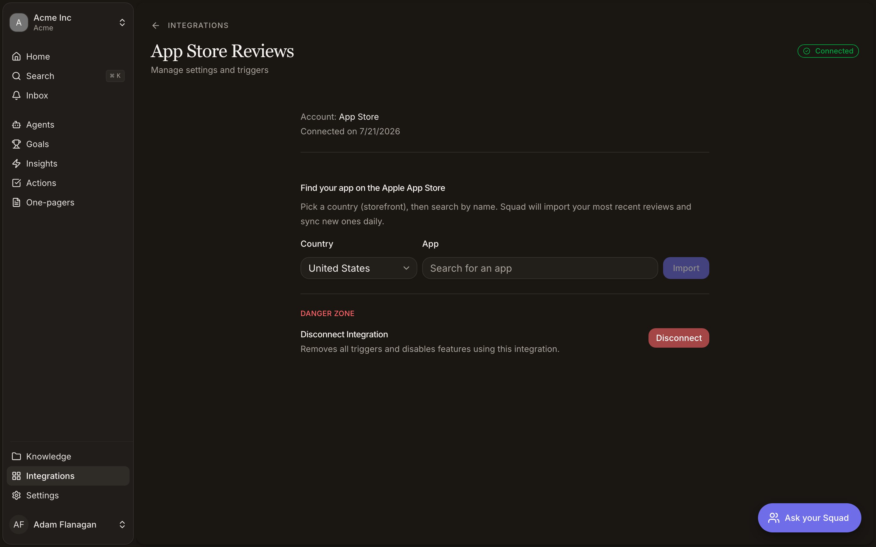Click the Goals trophy icon
The height and width of the screenshot is (547, 876).
[16, 144]
